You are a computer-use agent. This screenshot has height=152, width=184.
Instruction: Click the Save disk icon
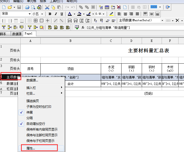click(19, 7)
